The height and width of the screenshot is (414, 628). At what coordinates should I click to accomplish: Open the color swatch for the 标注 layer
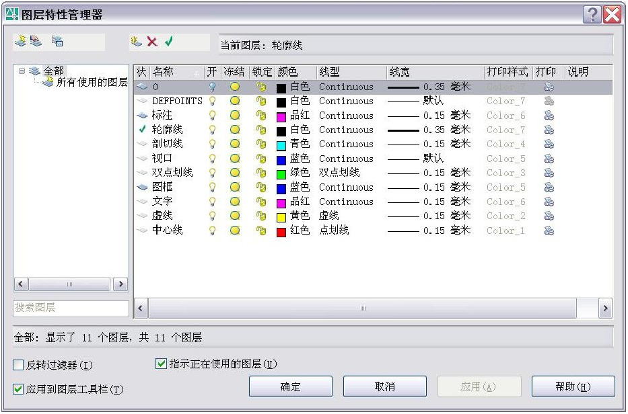[281, 116]
